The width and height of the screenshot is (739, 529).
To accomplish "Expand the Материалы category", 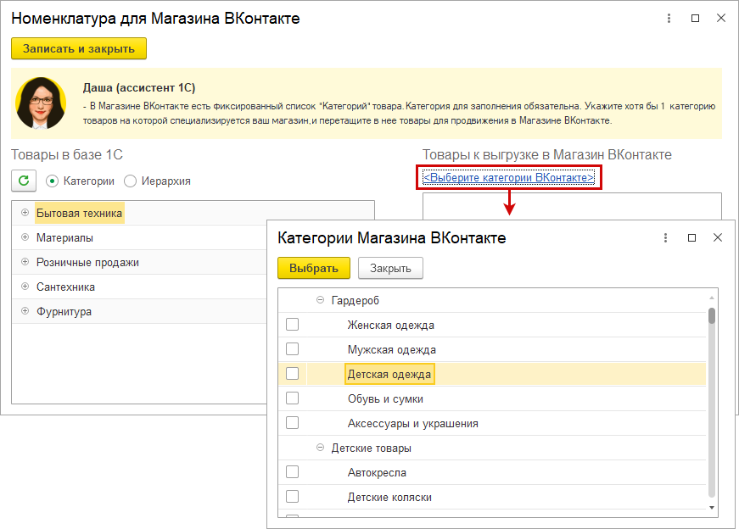I will coord(25,237).
